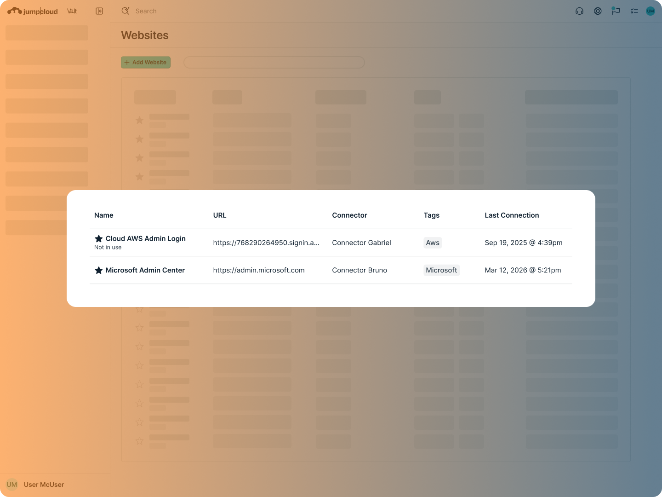The image size is (662, 497).
Task: Click the Mar 12, 2026 @ 5:21pm date
Action: pyautogui.click(x=523, y=270)
